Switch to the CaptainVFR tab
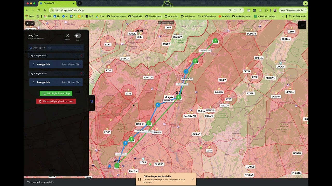 (x=58, y=3)
